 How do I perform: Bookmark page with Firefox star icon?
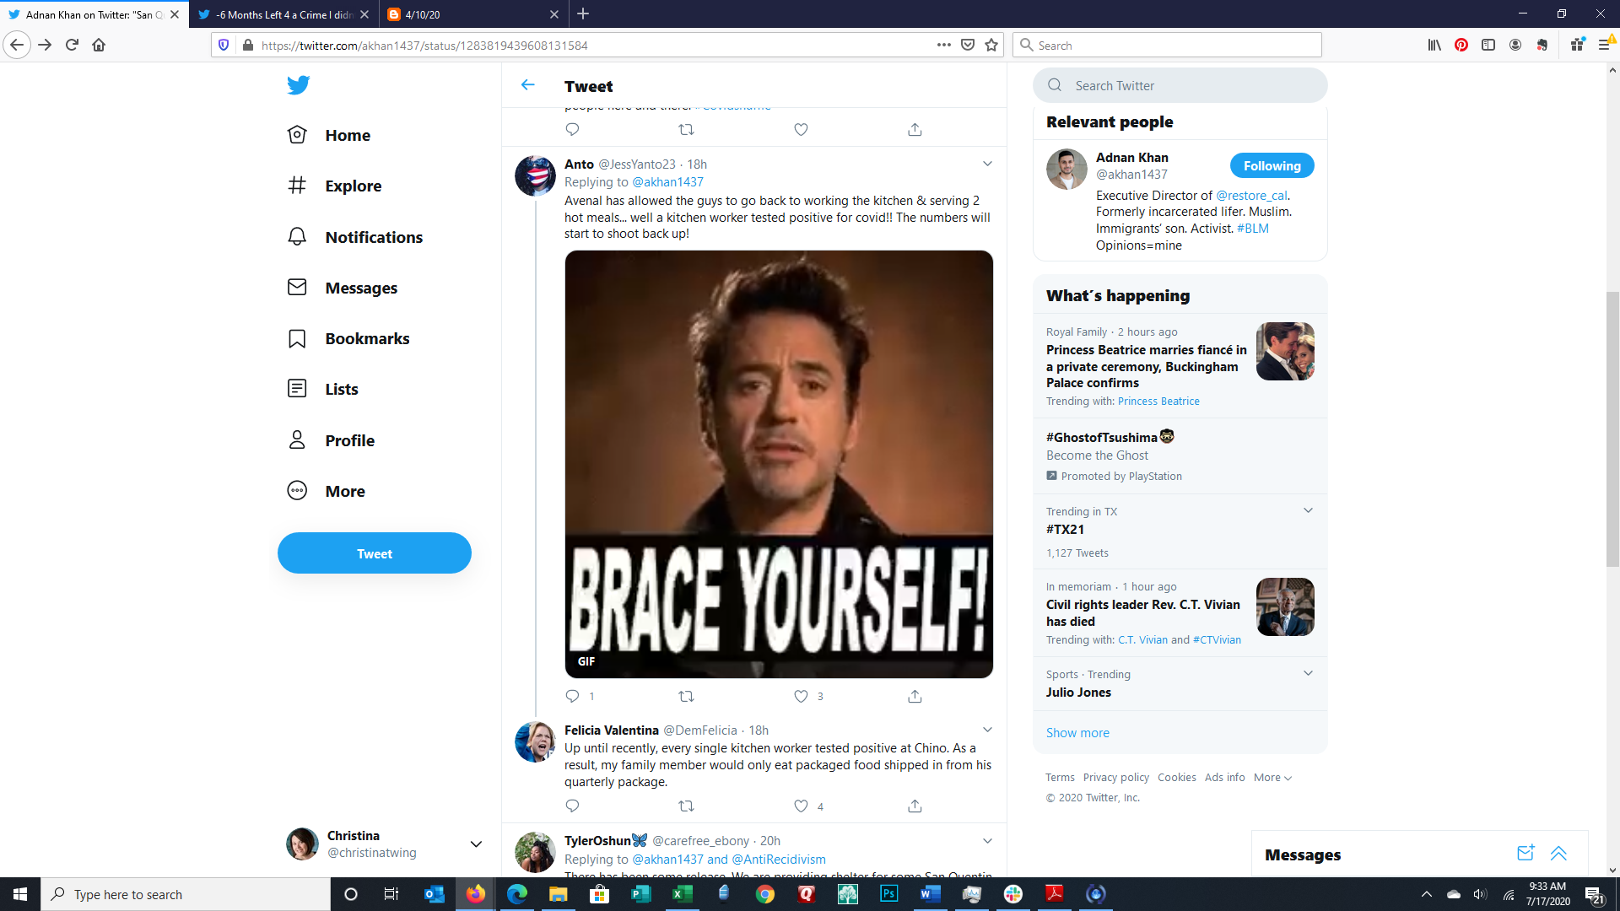click(x=991, y=45)
